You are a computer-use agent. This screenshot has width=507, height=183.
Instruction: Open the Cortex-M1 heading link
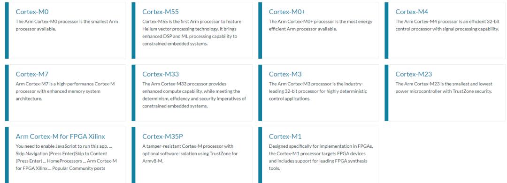[x=285, y=137]
